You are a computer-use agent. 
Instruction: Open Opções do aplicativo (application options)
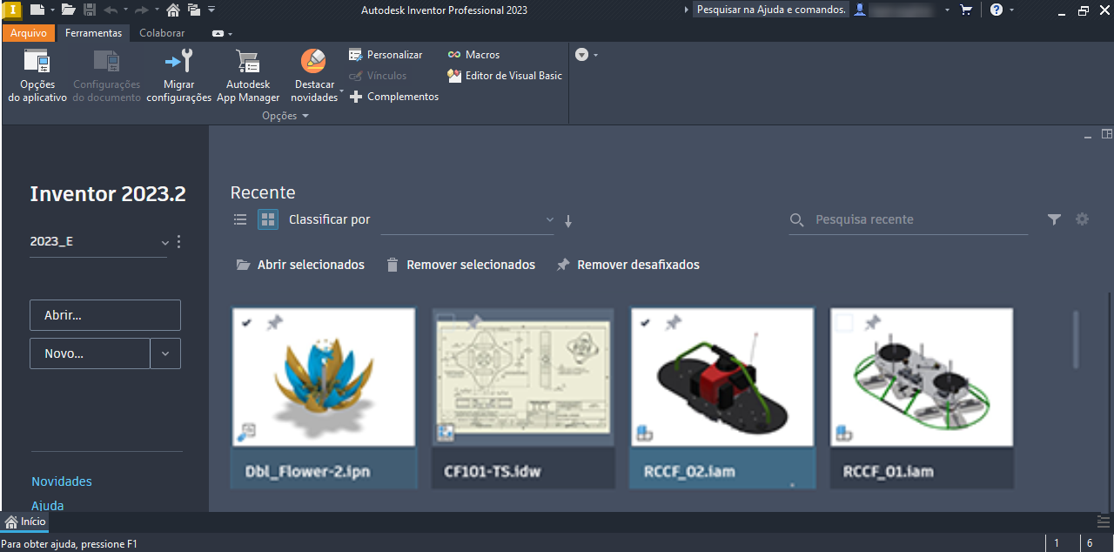(37, 77)
